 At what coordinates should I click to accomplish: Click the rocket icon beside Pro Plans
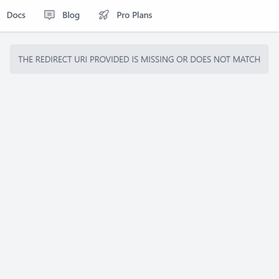[x=104, y=15]
